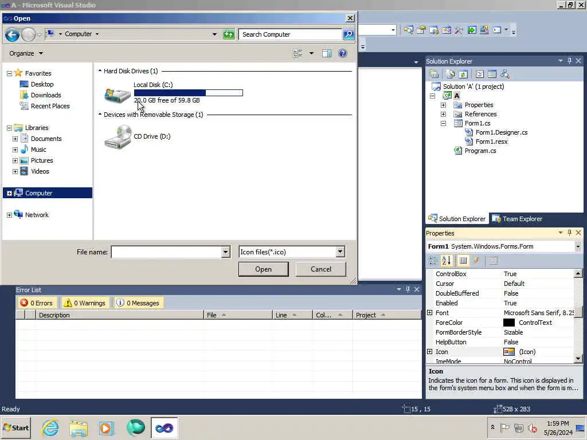This screenshot has height=440, width=587.
Task: Click in the File name field
Action: tap(167, 252)
